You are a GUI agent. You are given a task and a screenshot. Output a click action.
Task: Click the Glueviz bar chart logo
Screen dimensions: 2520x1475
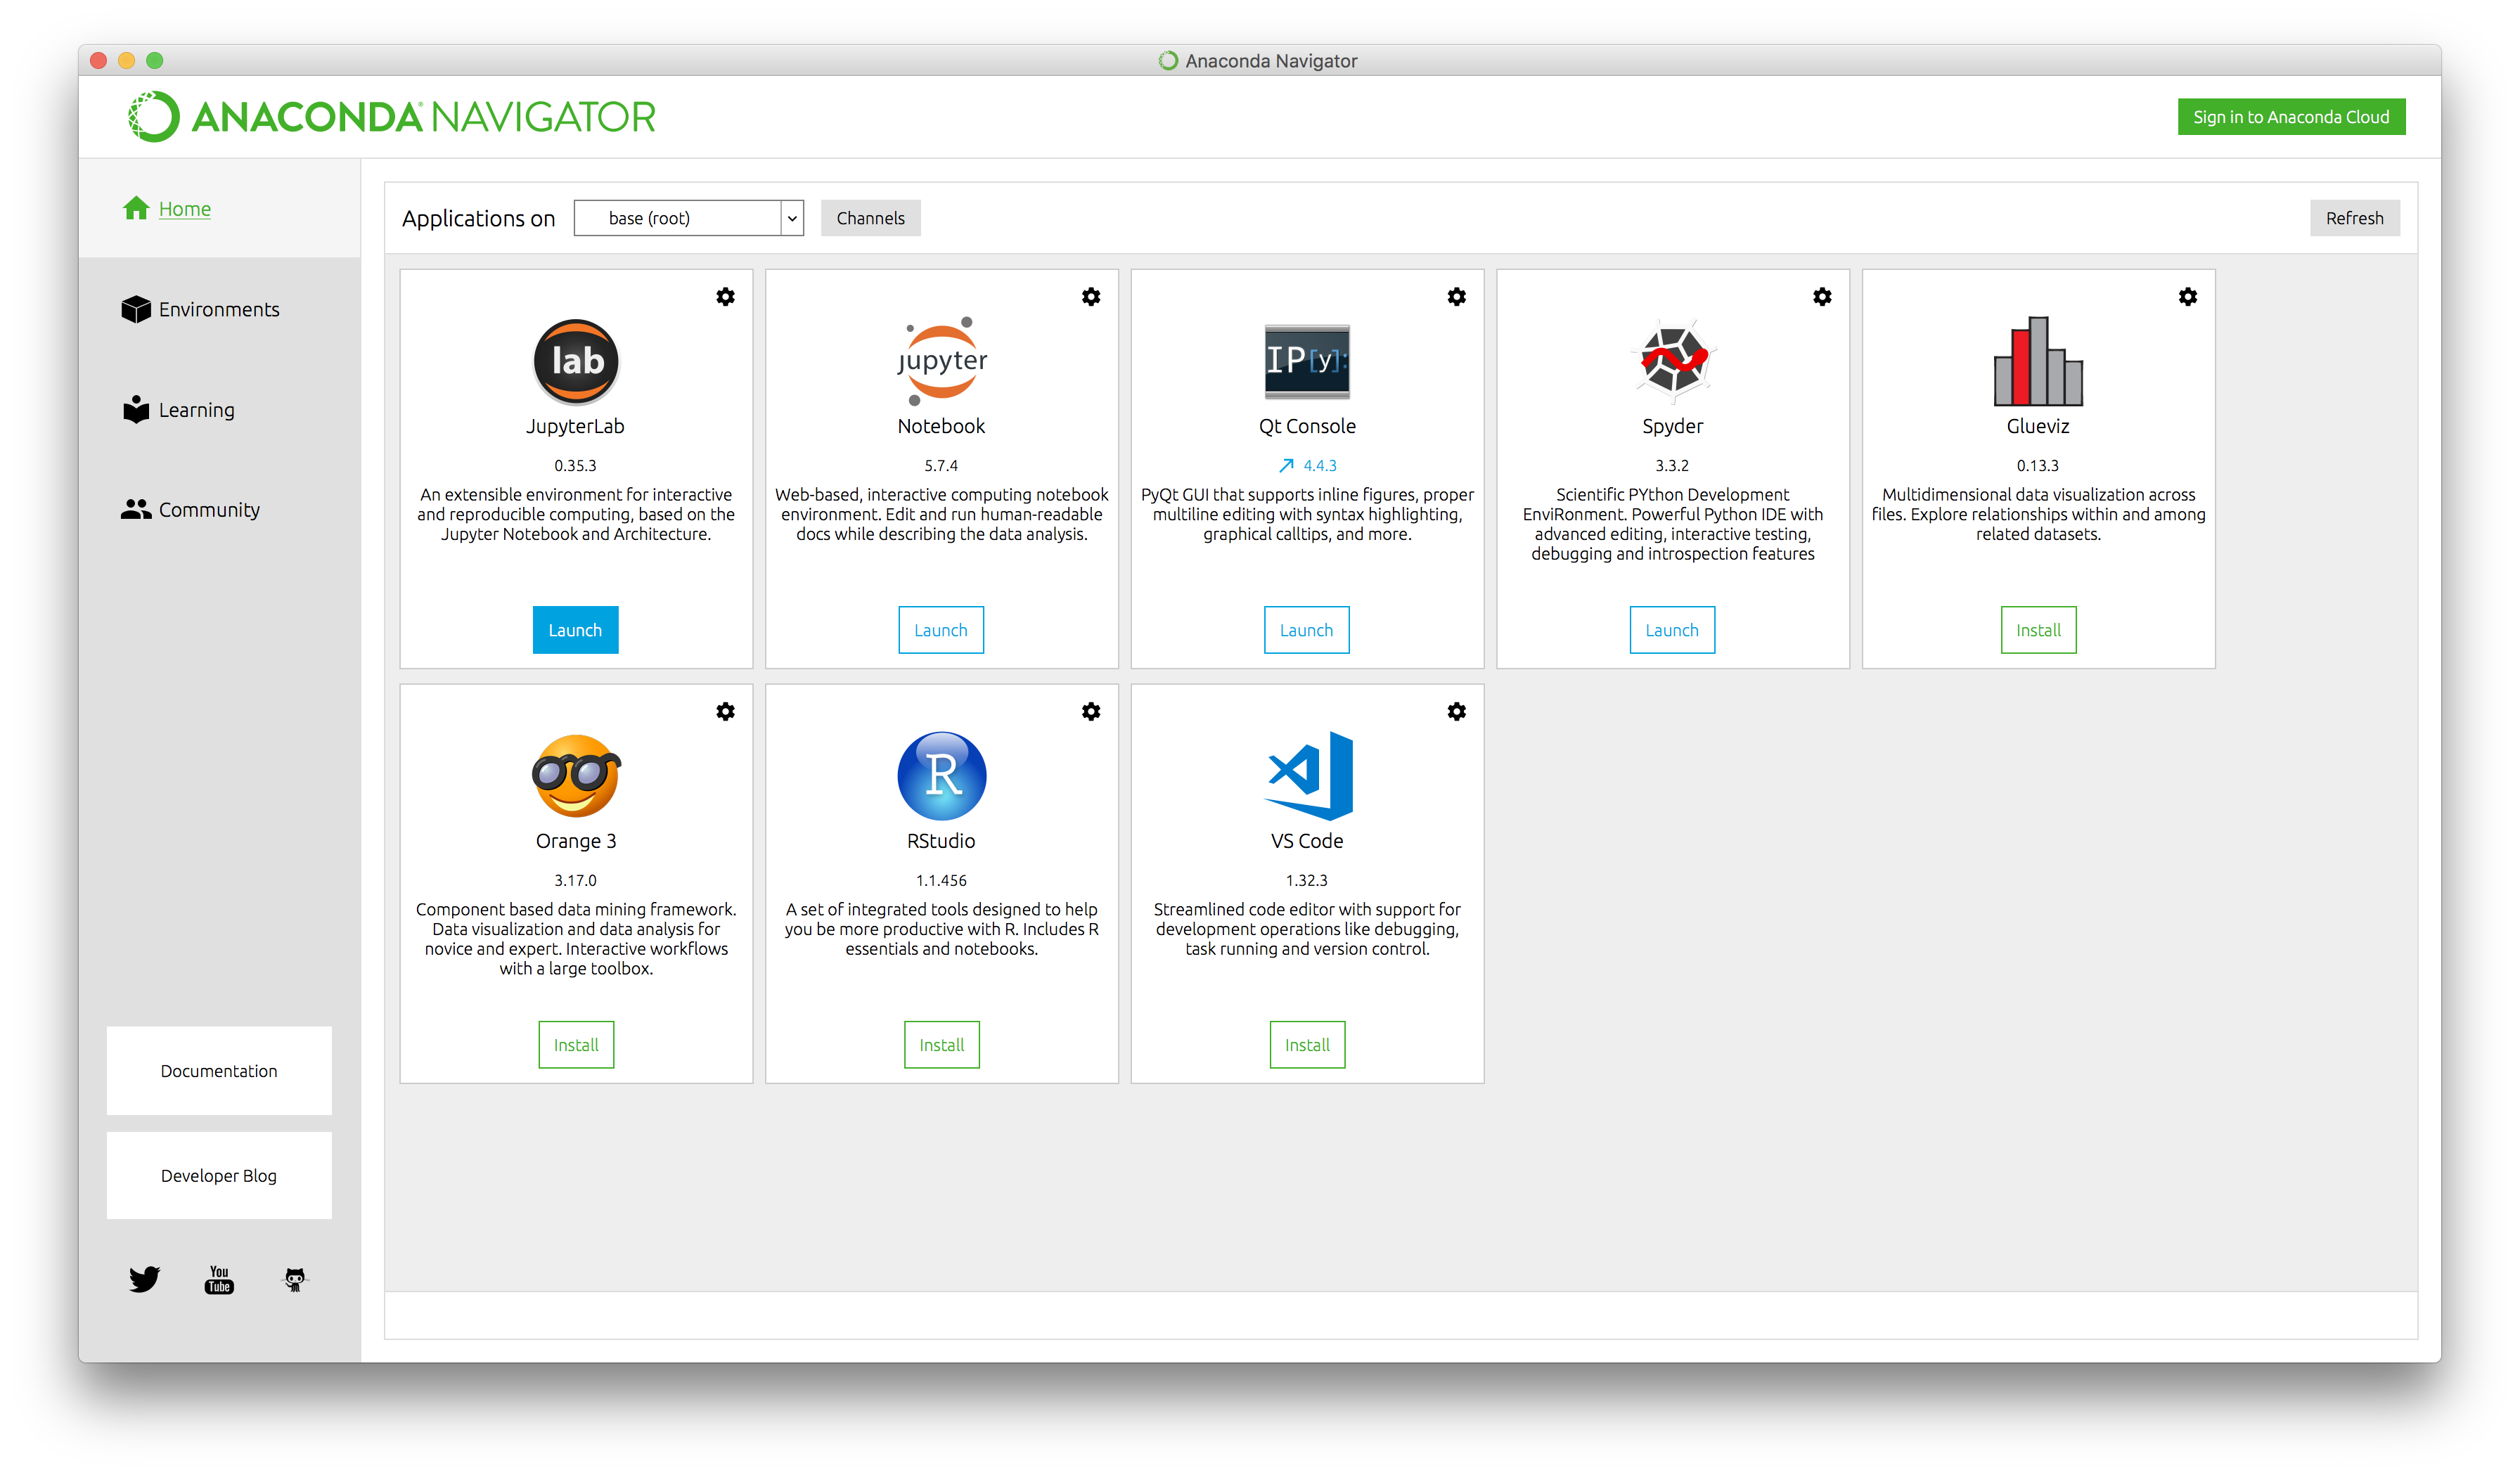click(2038, 361)
